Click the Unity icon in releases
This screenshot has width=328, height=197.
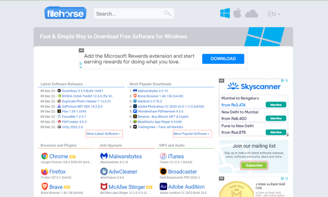[59, 127]
